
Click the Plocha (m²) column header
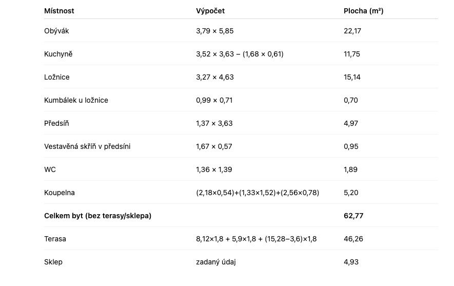(363, 11)
